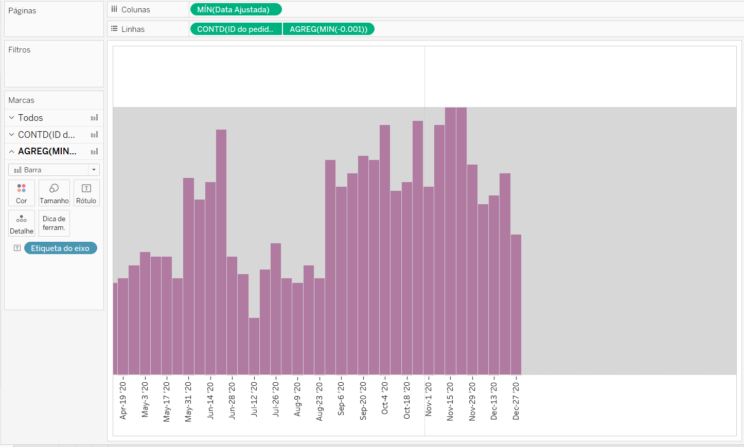Click the Páginas shelf title
The width and height of the screenshot is (744, 447).
(22, 10)
